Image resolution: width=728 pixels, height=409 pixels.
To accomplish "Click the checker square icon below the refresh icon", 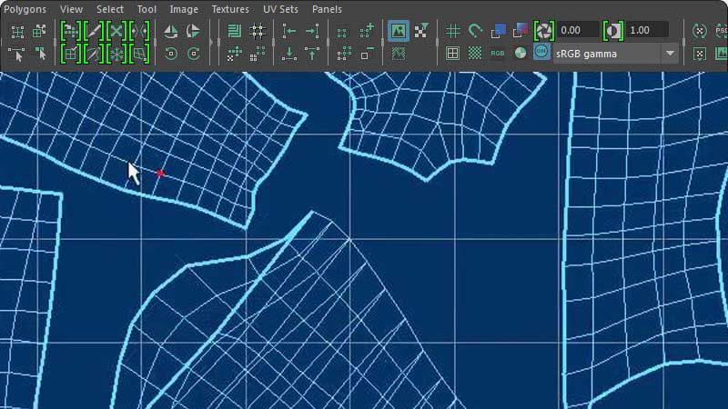I will 699,54.
